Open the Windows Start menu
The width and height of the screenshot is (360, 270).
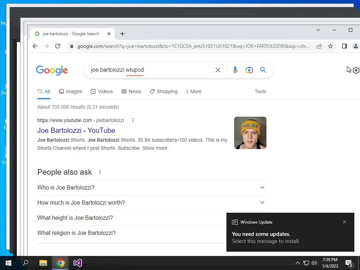click(8, 263)
